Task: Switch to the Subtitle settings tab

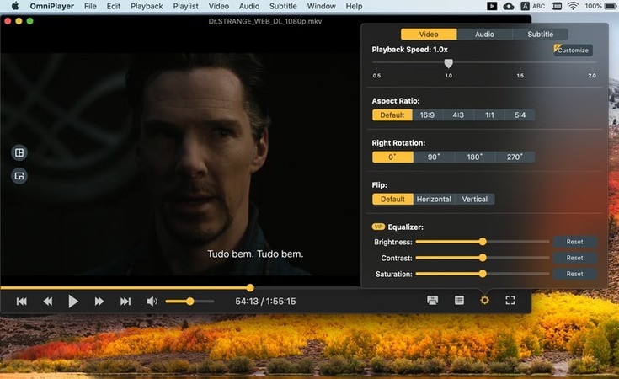Action: pos(541,34)
